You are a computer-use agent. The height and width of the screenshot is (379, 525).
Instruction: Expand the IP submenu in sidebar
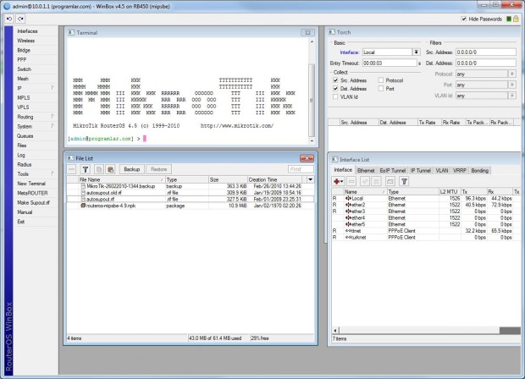52,88
